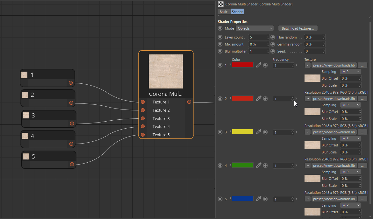Click the node 3 texture icon
Viewport: 373px width, 219px height.
[x=26, y=115]
